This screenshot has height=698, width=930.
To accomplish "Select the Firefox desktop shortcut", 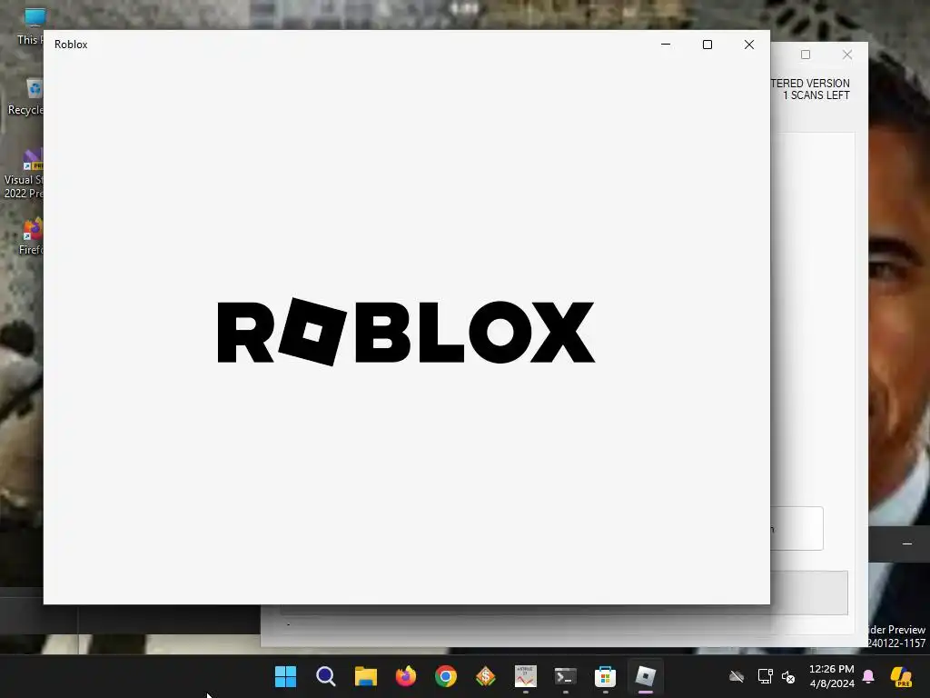I will click(31, 236).
